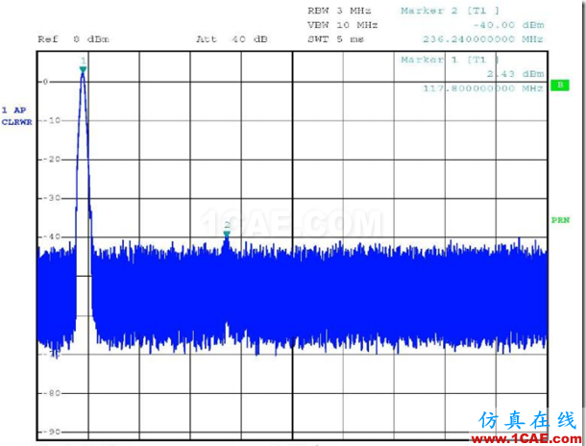The image size is (586, 446).
Task: Click the Att 40 dB label
Action: 232,38
